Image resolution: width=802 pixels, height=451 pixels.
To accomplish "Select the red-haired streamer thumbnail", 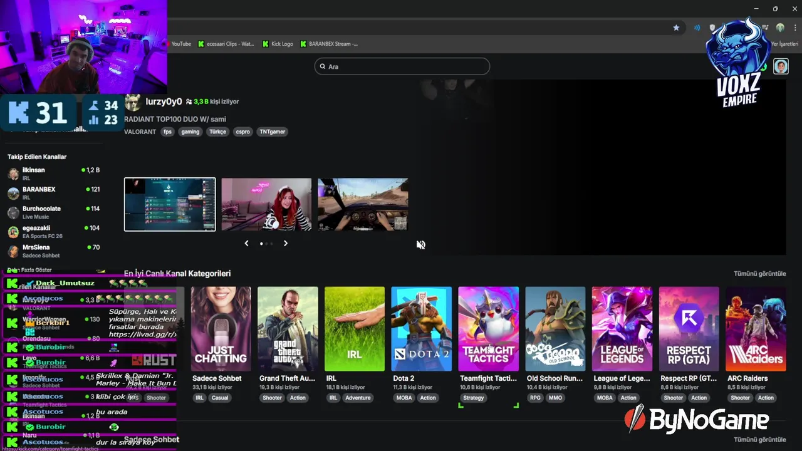I will click(x=266, y=204).
